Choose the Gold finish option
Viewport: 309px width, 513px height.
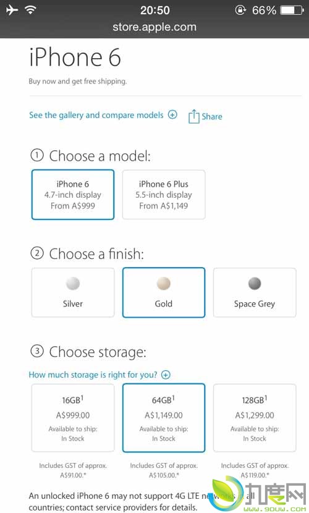[164, 292]
